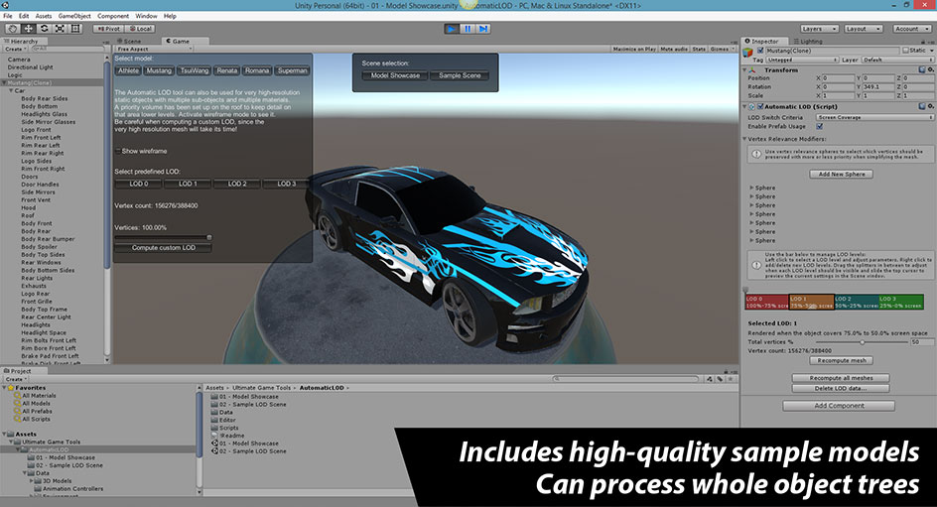The height and width of the screenshot is (507, 937).
Task: Click the Automatic LOD script icon
Action: tap(751, 106)
